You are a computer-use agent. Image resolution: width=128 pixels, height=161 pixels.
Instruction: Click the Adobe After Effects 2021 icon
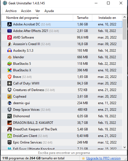10,31
